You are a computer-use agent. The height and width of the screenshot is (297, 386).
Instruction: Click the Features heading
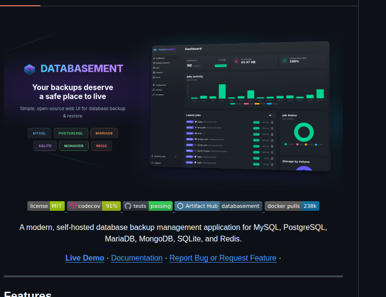tap(28, 294)
